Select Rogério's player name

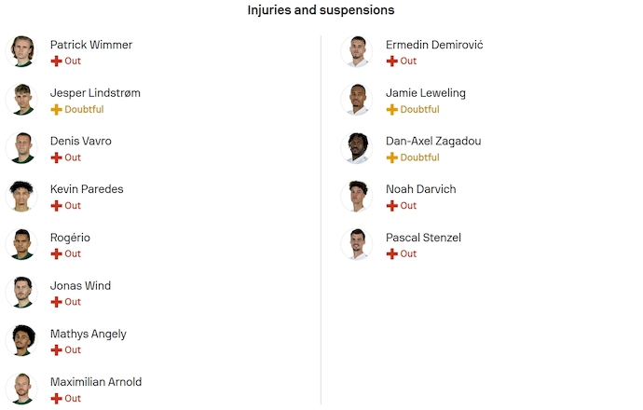pyautogui.click(x=70, y=238)
